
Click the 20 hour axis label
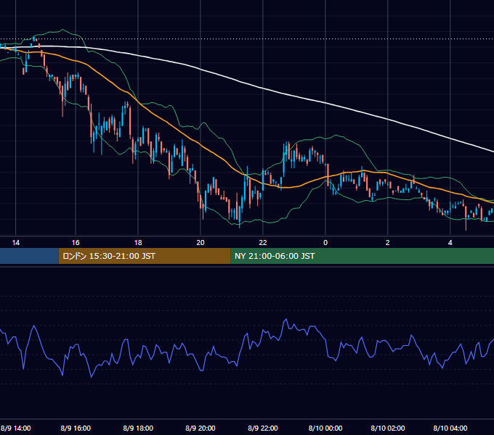click(x=201, y=243)
